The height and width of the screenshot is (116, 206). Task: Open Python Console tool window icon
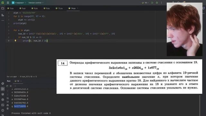pyautogui.click(x=3, y=83)
